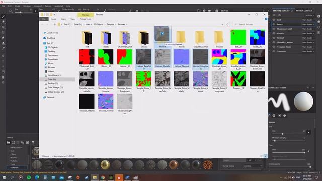322x181 pixels.
Task: Click the Explorer refresh button
Action: pyautogui.click(x=227, y=24)
